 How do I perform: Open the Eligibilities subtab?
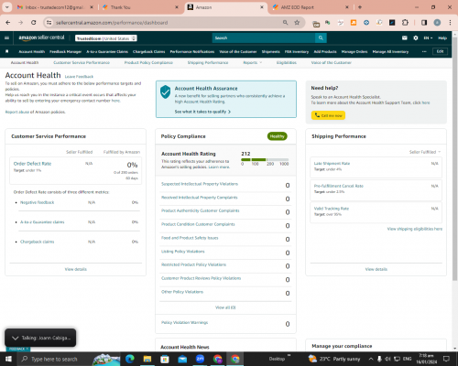click(287, 62)
